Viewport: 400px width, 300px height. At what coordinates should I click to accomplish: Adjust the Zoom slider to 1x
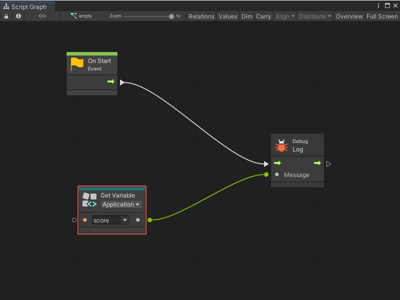pos(170,16)
